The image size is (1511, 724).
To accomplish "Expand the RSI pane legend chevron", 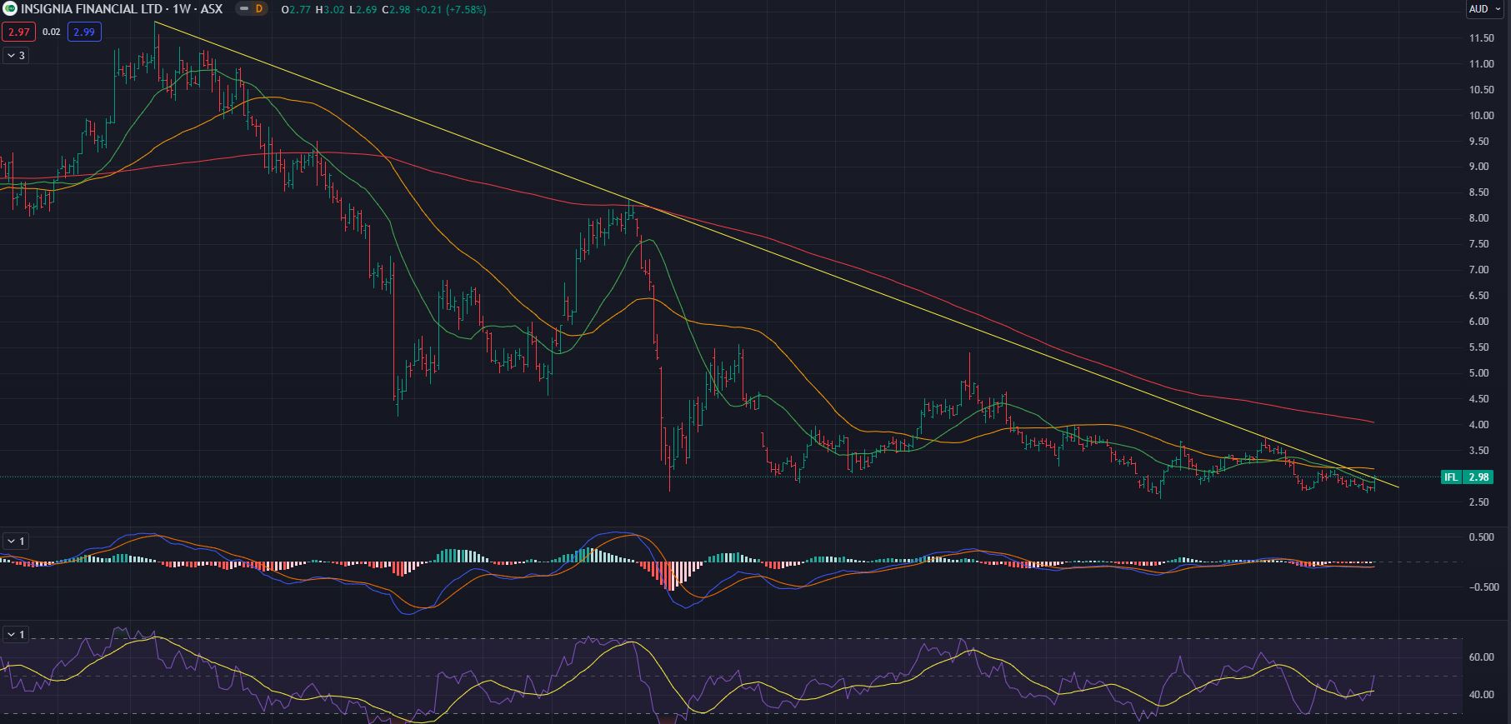I will (x=16, y=635).
